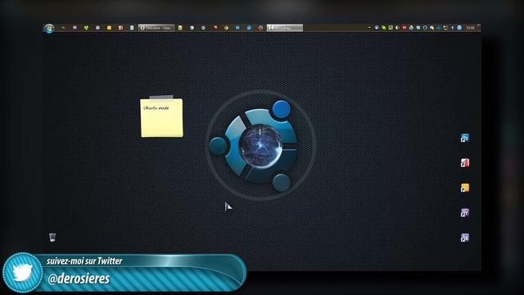Viewport: 524px width, 295px height.
Task: Open the Windows Start orb
Action: 49,28
